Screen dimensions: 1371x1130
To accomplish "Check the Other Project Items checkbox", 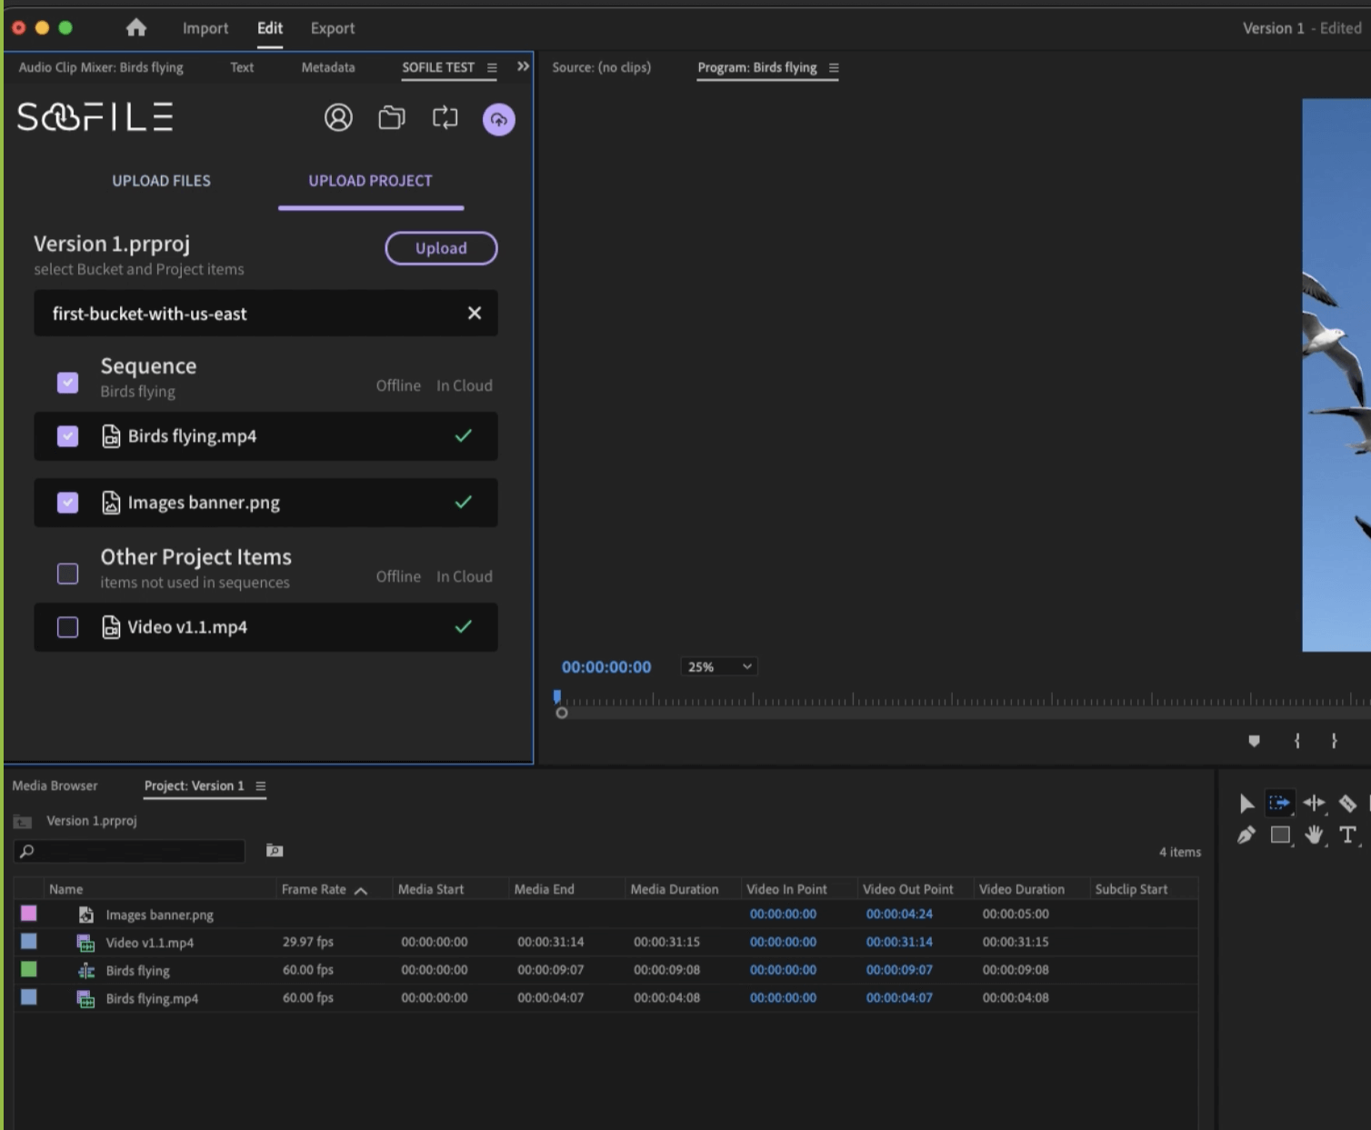I will [x=68, y=574].
